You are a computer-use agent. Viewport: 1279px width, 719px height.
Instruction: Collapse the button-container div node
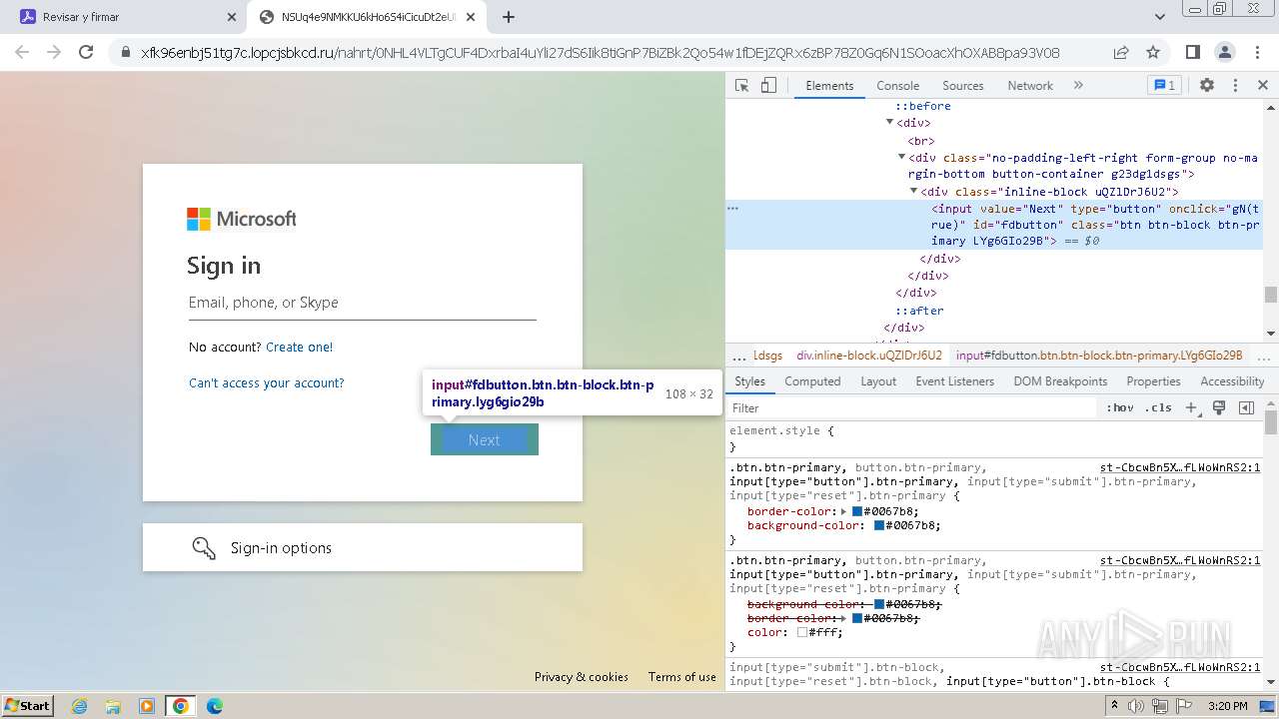pyautogui.click(x=901, y=158)
